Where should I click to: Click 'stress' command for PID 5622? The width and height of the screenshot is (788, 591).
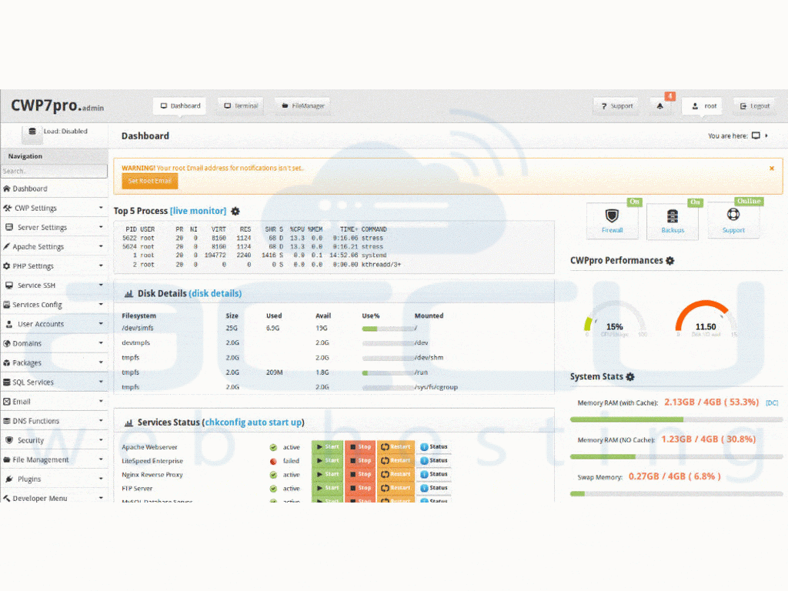click(x=372, y=239)
